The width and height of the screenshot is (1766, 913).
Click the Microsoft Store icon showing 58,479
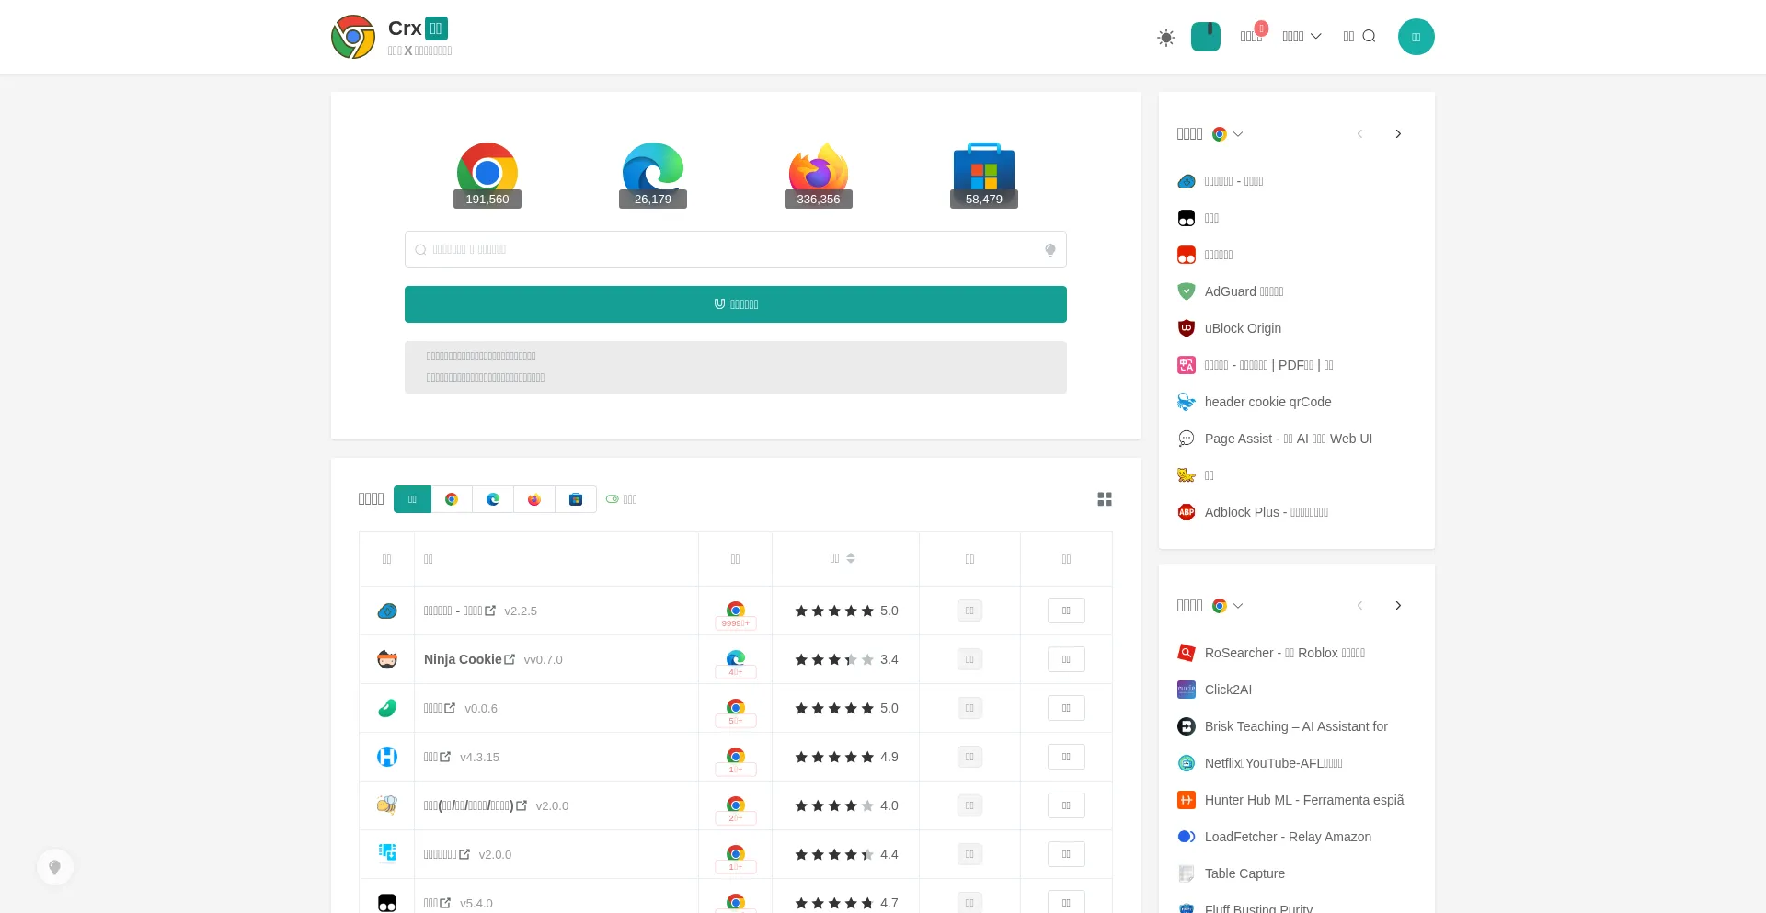pos(983,172)
